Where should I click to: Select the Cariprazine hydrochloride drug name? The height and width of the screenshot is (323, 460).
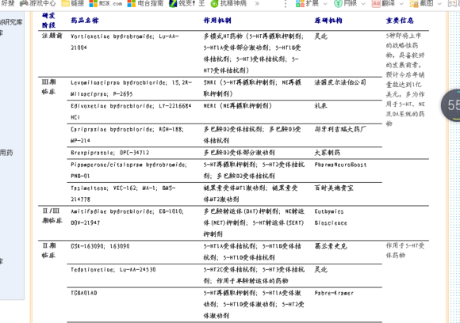point(128,135)
